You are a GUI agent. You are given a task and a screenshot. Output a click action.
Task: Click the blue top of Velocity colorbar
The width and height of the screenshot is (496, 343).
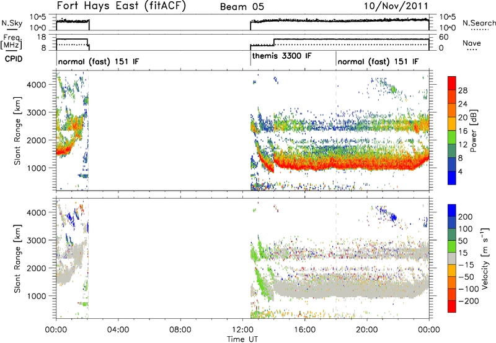(x=452, y=211)
